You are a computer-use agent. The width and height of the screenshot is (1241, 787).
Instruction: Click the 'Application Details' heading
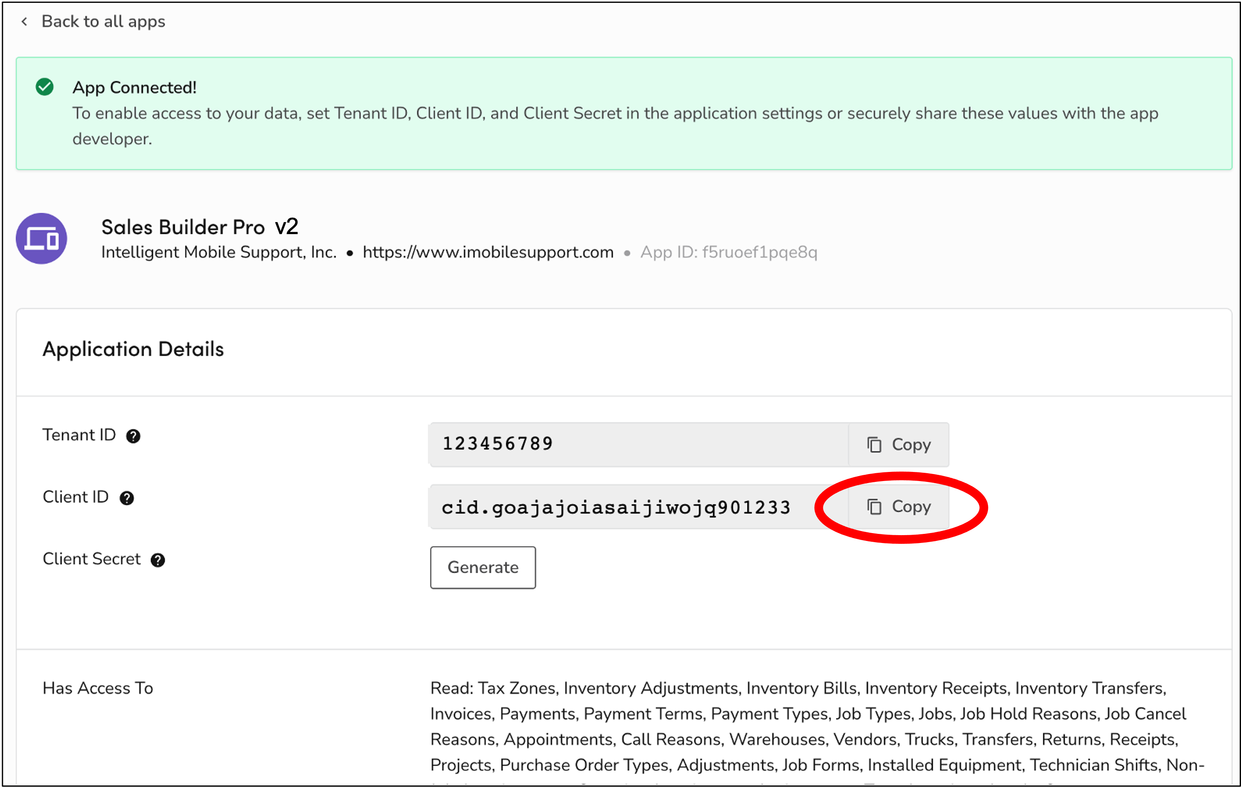133,349
